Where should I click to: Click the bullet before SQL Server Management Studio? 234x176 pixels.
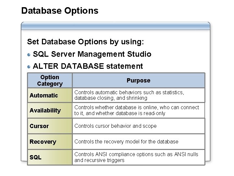(x=29, y=54)
